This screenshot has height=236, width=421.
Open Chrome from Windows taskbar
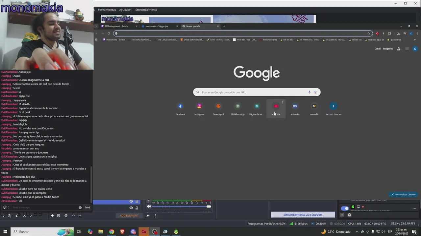pos(111,232)
